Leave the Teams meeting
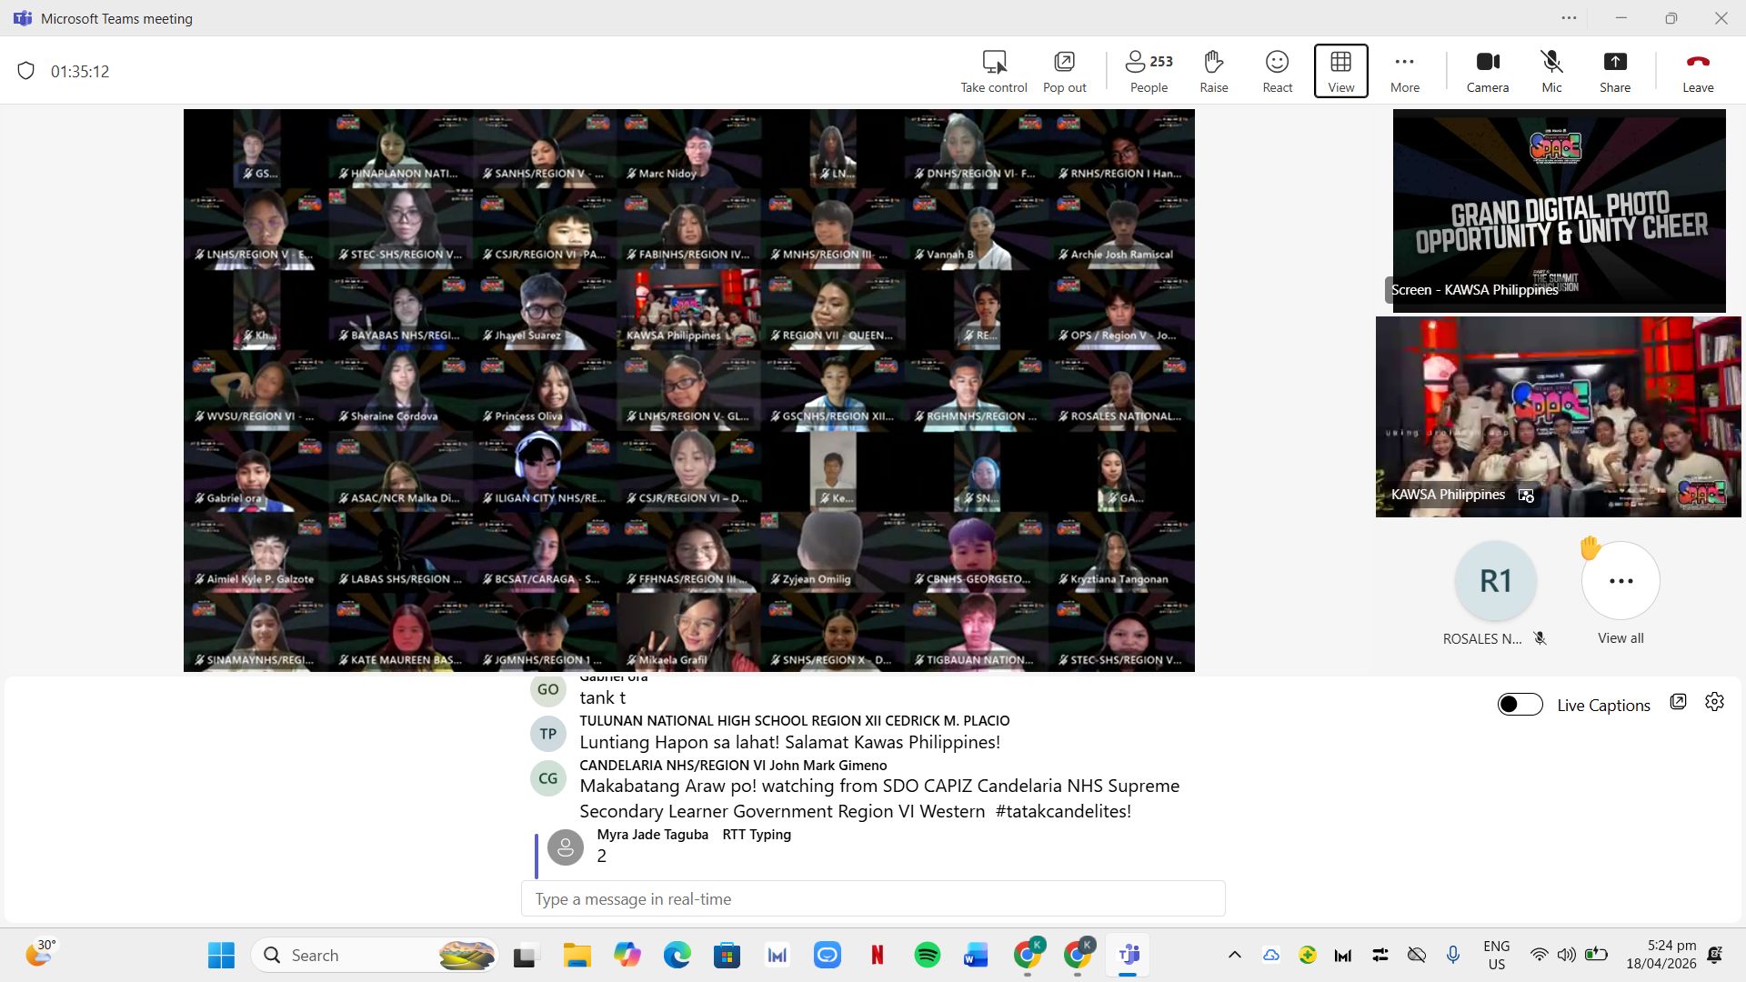The width and height of the screenshot is (1746, 982). (1698, 71)
